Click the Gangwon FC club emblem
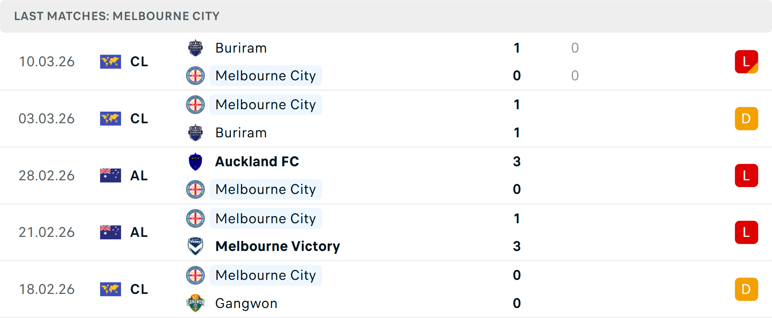 195,303
